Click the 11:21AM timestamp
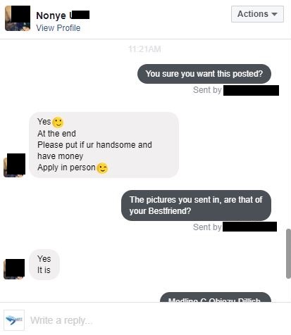 click(144, 49)
